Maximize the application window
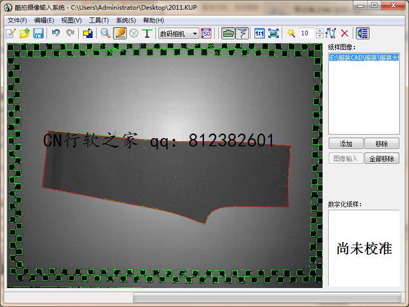 (374, 5)
